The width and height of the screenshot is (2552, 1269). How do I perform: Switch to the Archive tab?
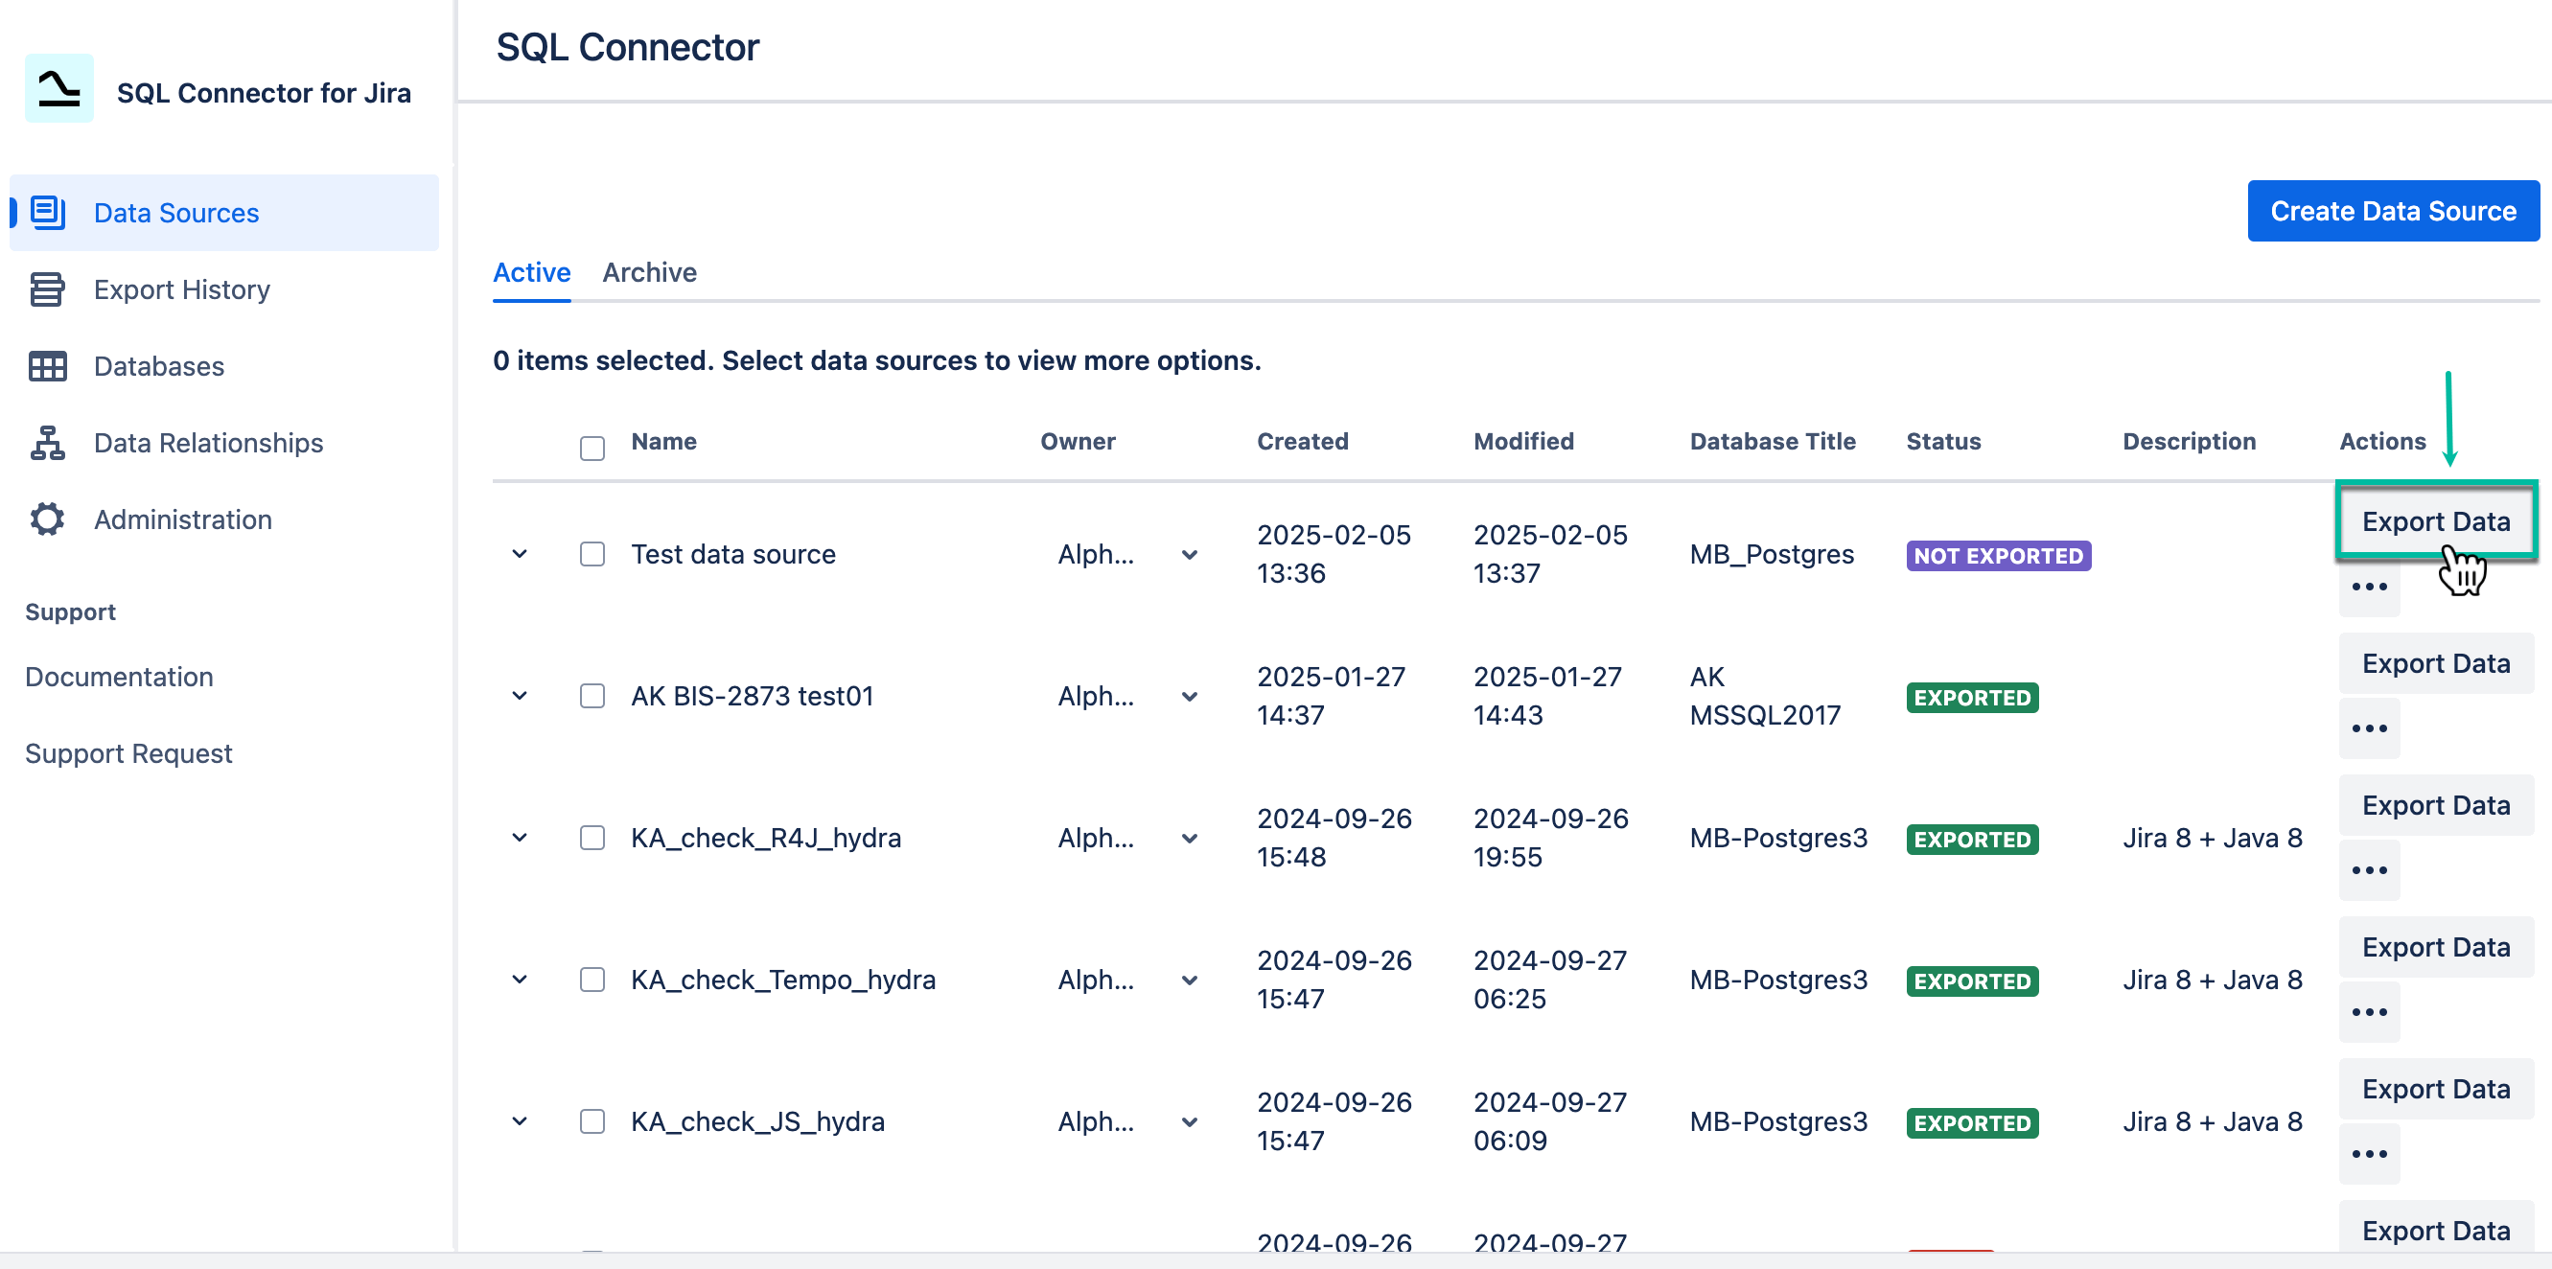[x=650, y=272]
